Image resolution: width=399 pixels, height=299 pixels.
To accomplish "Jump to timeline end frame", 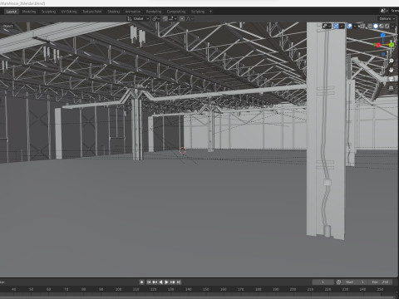I will point(179,282).
